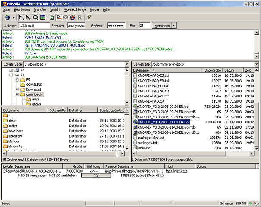The height and width of the screenshot is (207, 261).
Task: Click the Cancel operation toolbar icon
Action: click(66, 17)
